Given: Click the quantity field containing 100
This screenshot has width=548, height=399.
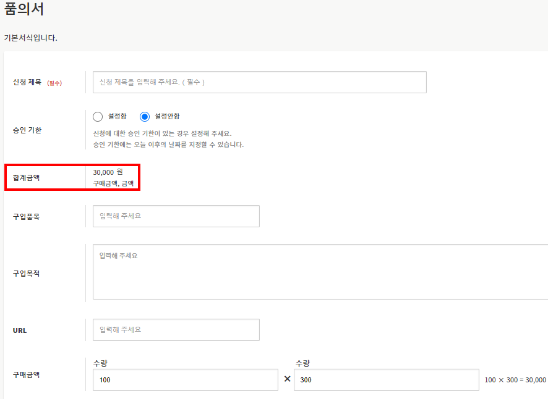Looking at the screenshot, I should [x=185, y=380].
